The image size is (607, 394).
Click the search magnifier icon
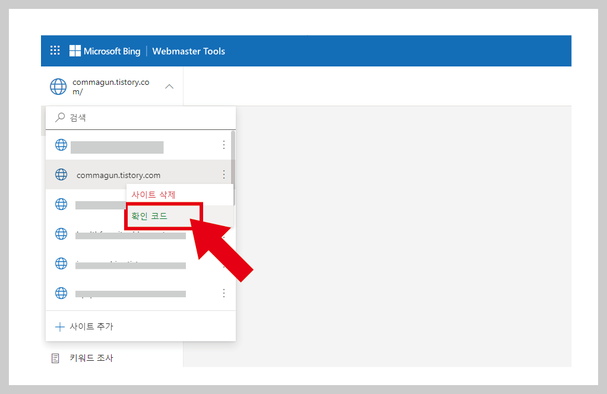[x=59, y=117]
